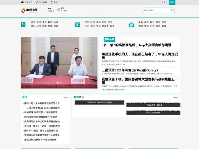Image resolution: width=199 pixels, height=149 pixels.
Task: Open the 汽车 nav category
Action: coord(87,22)
